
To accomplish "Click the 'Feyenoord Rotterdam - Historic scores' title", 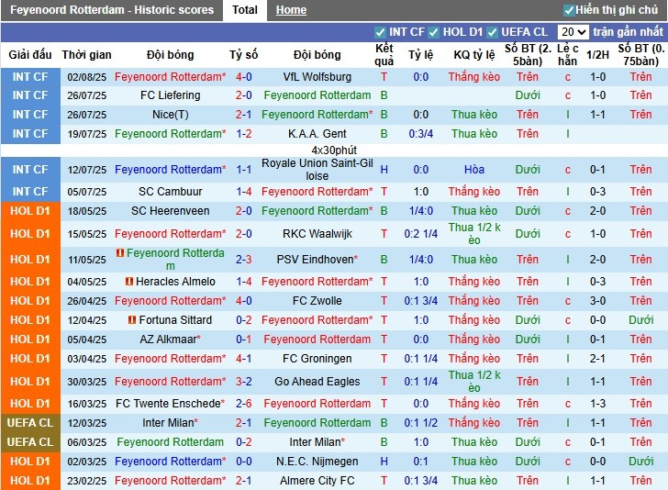I will (112, 10).
